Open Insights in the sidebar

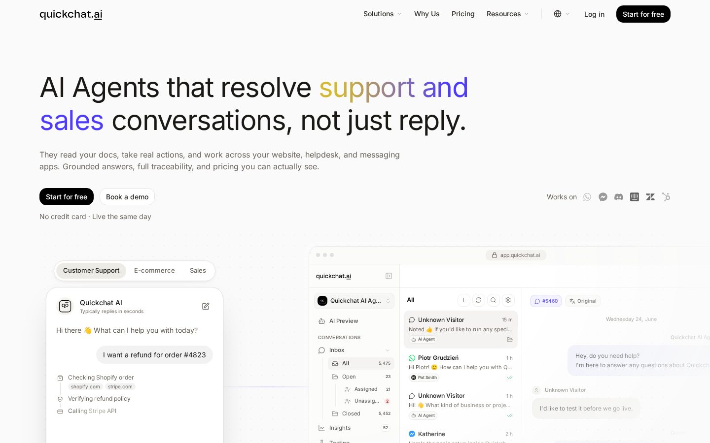tap(354, 428)
